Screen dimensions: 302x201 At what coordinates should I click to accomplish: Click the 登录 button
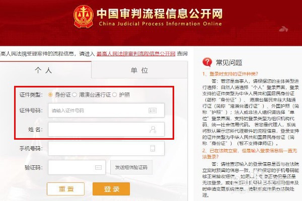(x=111, y=189)
